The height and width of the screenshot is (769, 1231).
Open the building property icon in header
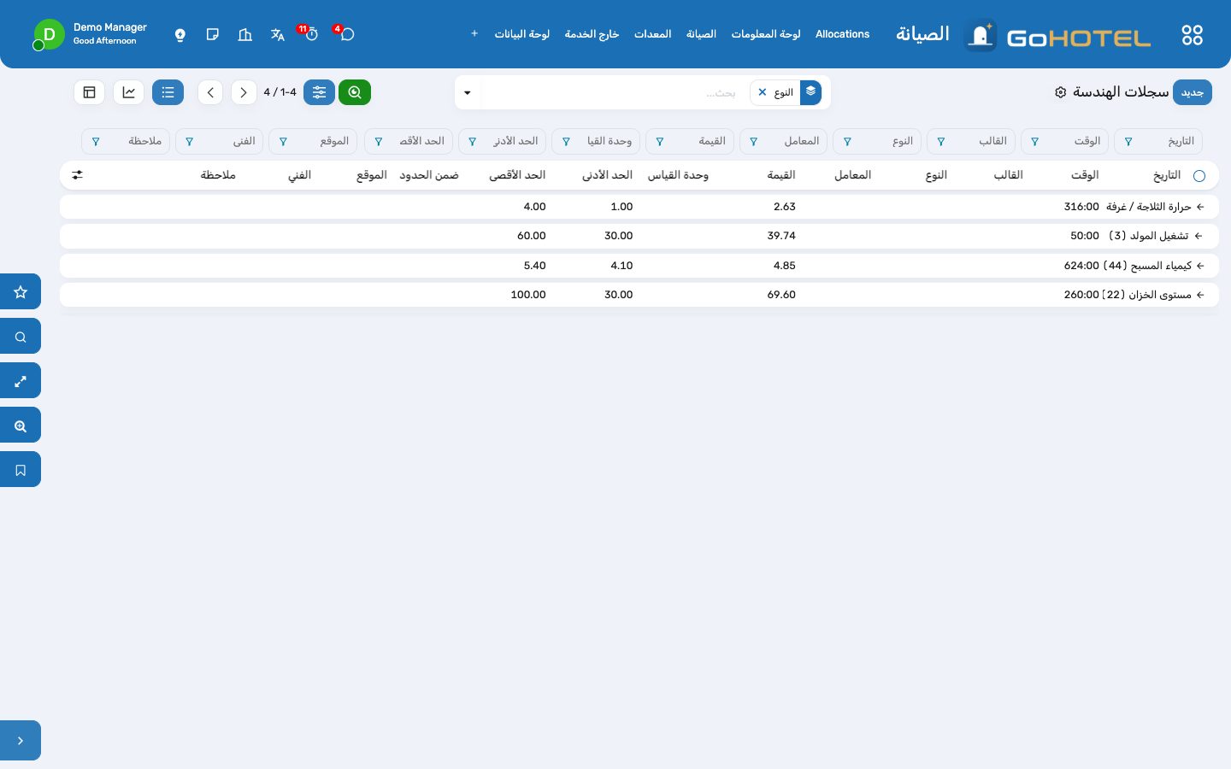point(245,34)
